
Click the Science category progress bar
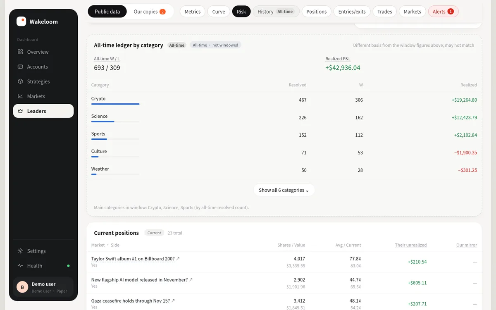[115, 122]
